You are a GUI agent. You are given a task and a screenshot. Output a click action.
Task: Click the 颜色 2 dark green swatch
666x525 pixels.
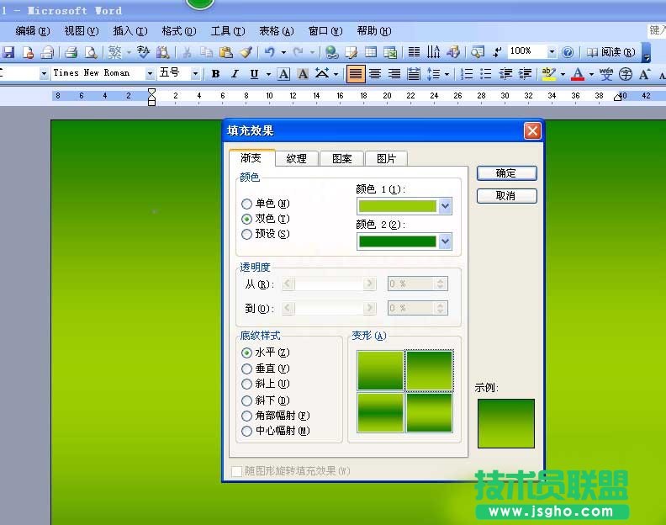[398, 241]
